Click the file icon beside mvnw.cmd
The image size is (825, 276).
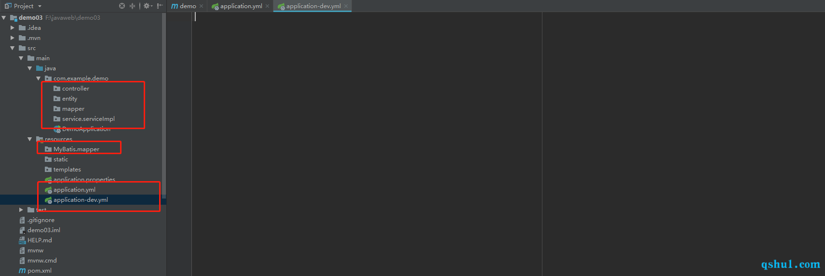click(22, 261)
